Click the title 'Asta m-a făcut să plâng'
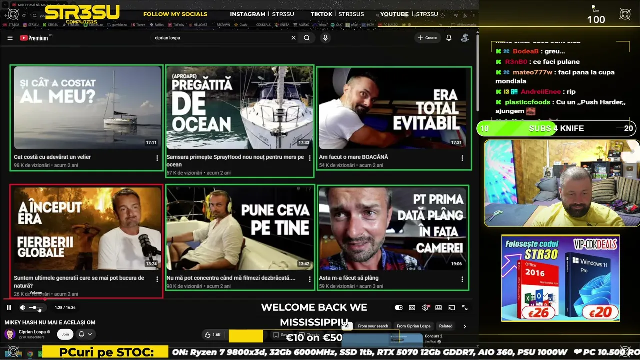 click(349, 278)
